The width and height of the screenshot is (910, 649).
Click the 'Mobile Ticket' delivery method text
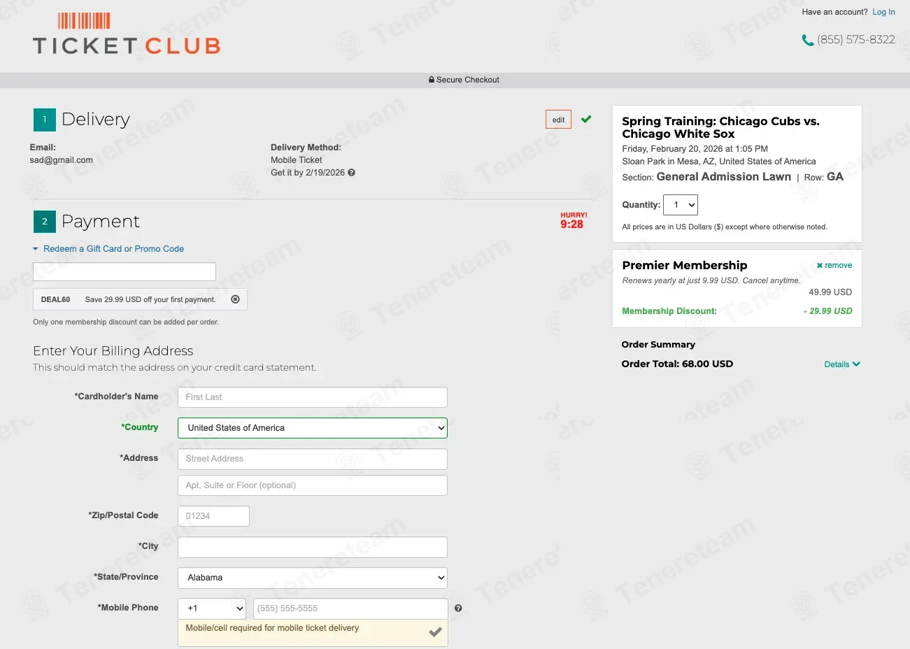click(x=297, y=160)
